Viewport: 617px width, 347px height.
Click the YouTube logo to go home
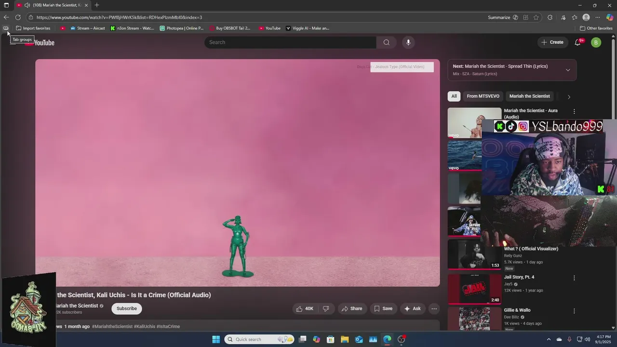[x=40, y=42]
